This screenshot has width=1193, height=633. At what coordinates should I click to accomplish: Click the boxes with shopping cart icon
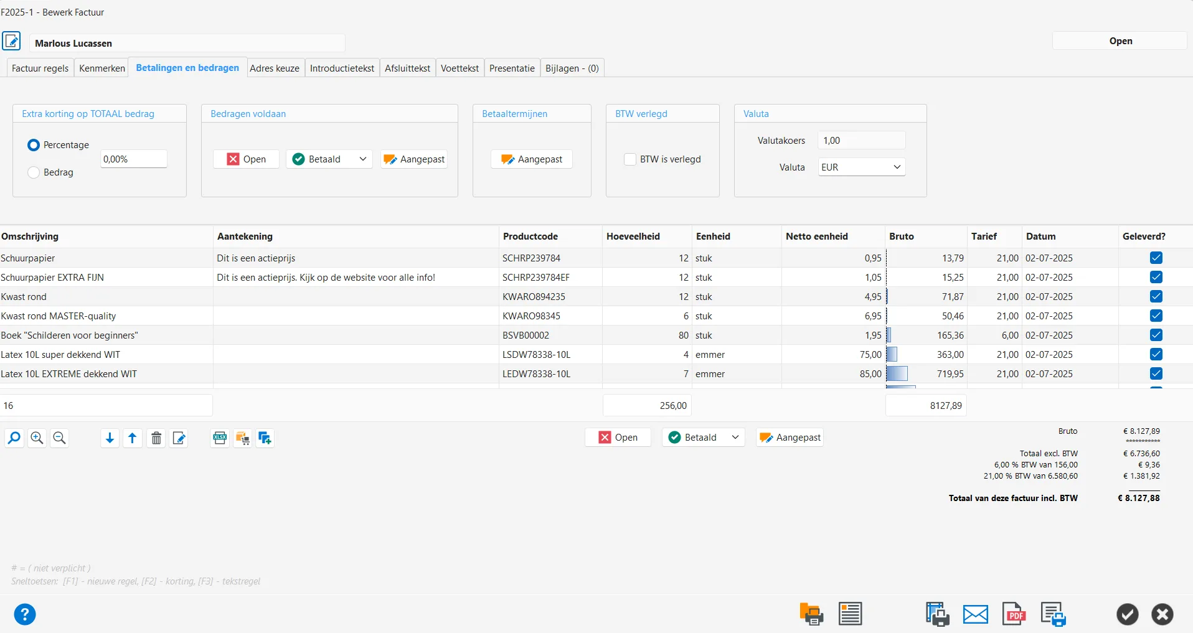tap(242, 438)
